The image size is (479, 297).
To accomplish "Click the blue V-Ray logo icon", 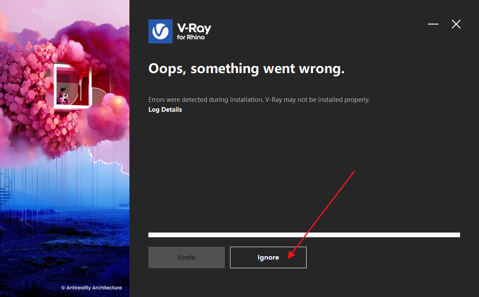I will 160,31.
